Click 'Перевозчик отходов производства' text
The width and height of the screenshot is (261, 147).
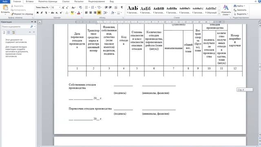pos(90,109)
